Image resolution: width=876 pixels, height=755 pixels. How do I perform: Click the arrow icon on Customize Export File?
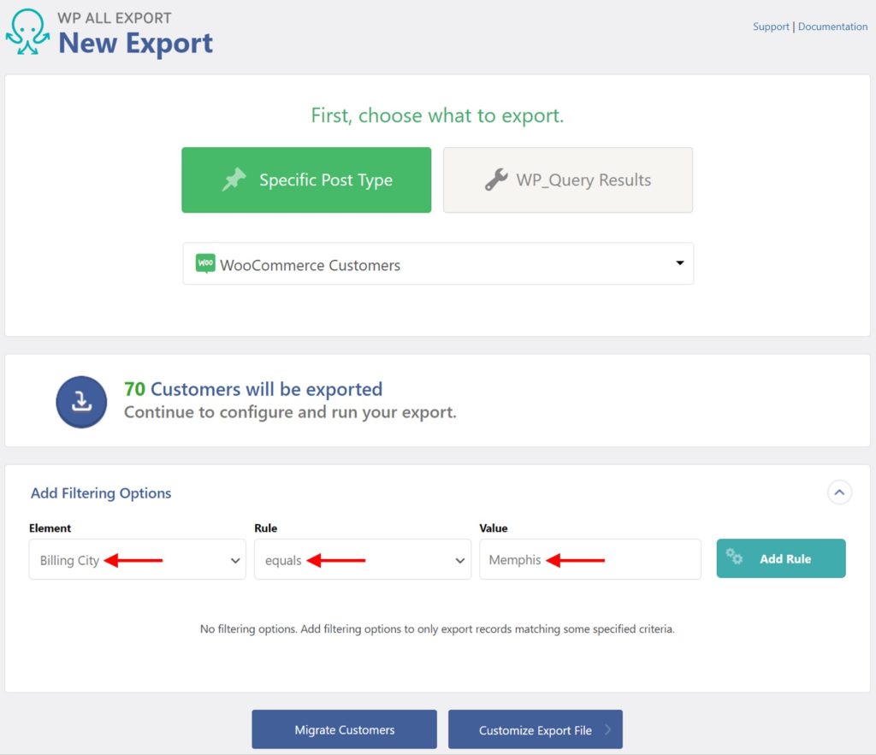click(x=607, y=729)
